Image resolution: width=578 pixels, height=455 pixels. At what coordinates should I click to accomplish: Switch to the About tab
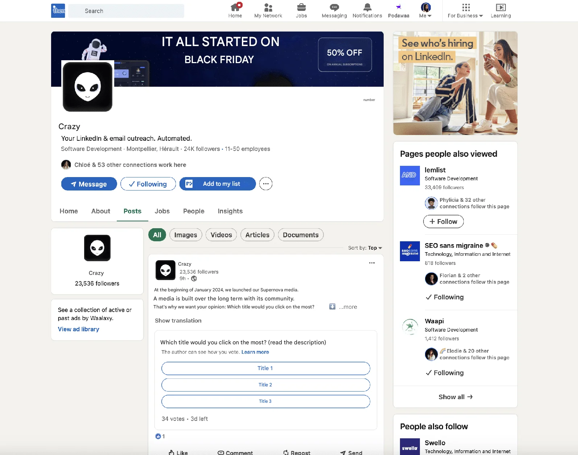(x=100, y=211)
